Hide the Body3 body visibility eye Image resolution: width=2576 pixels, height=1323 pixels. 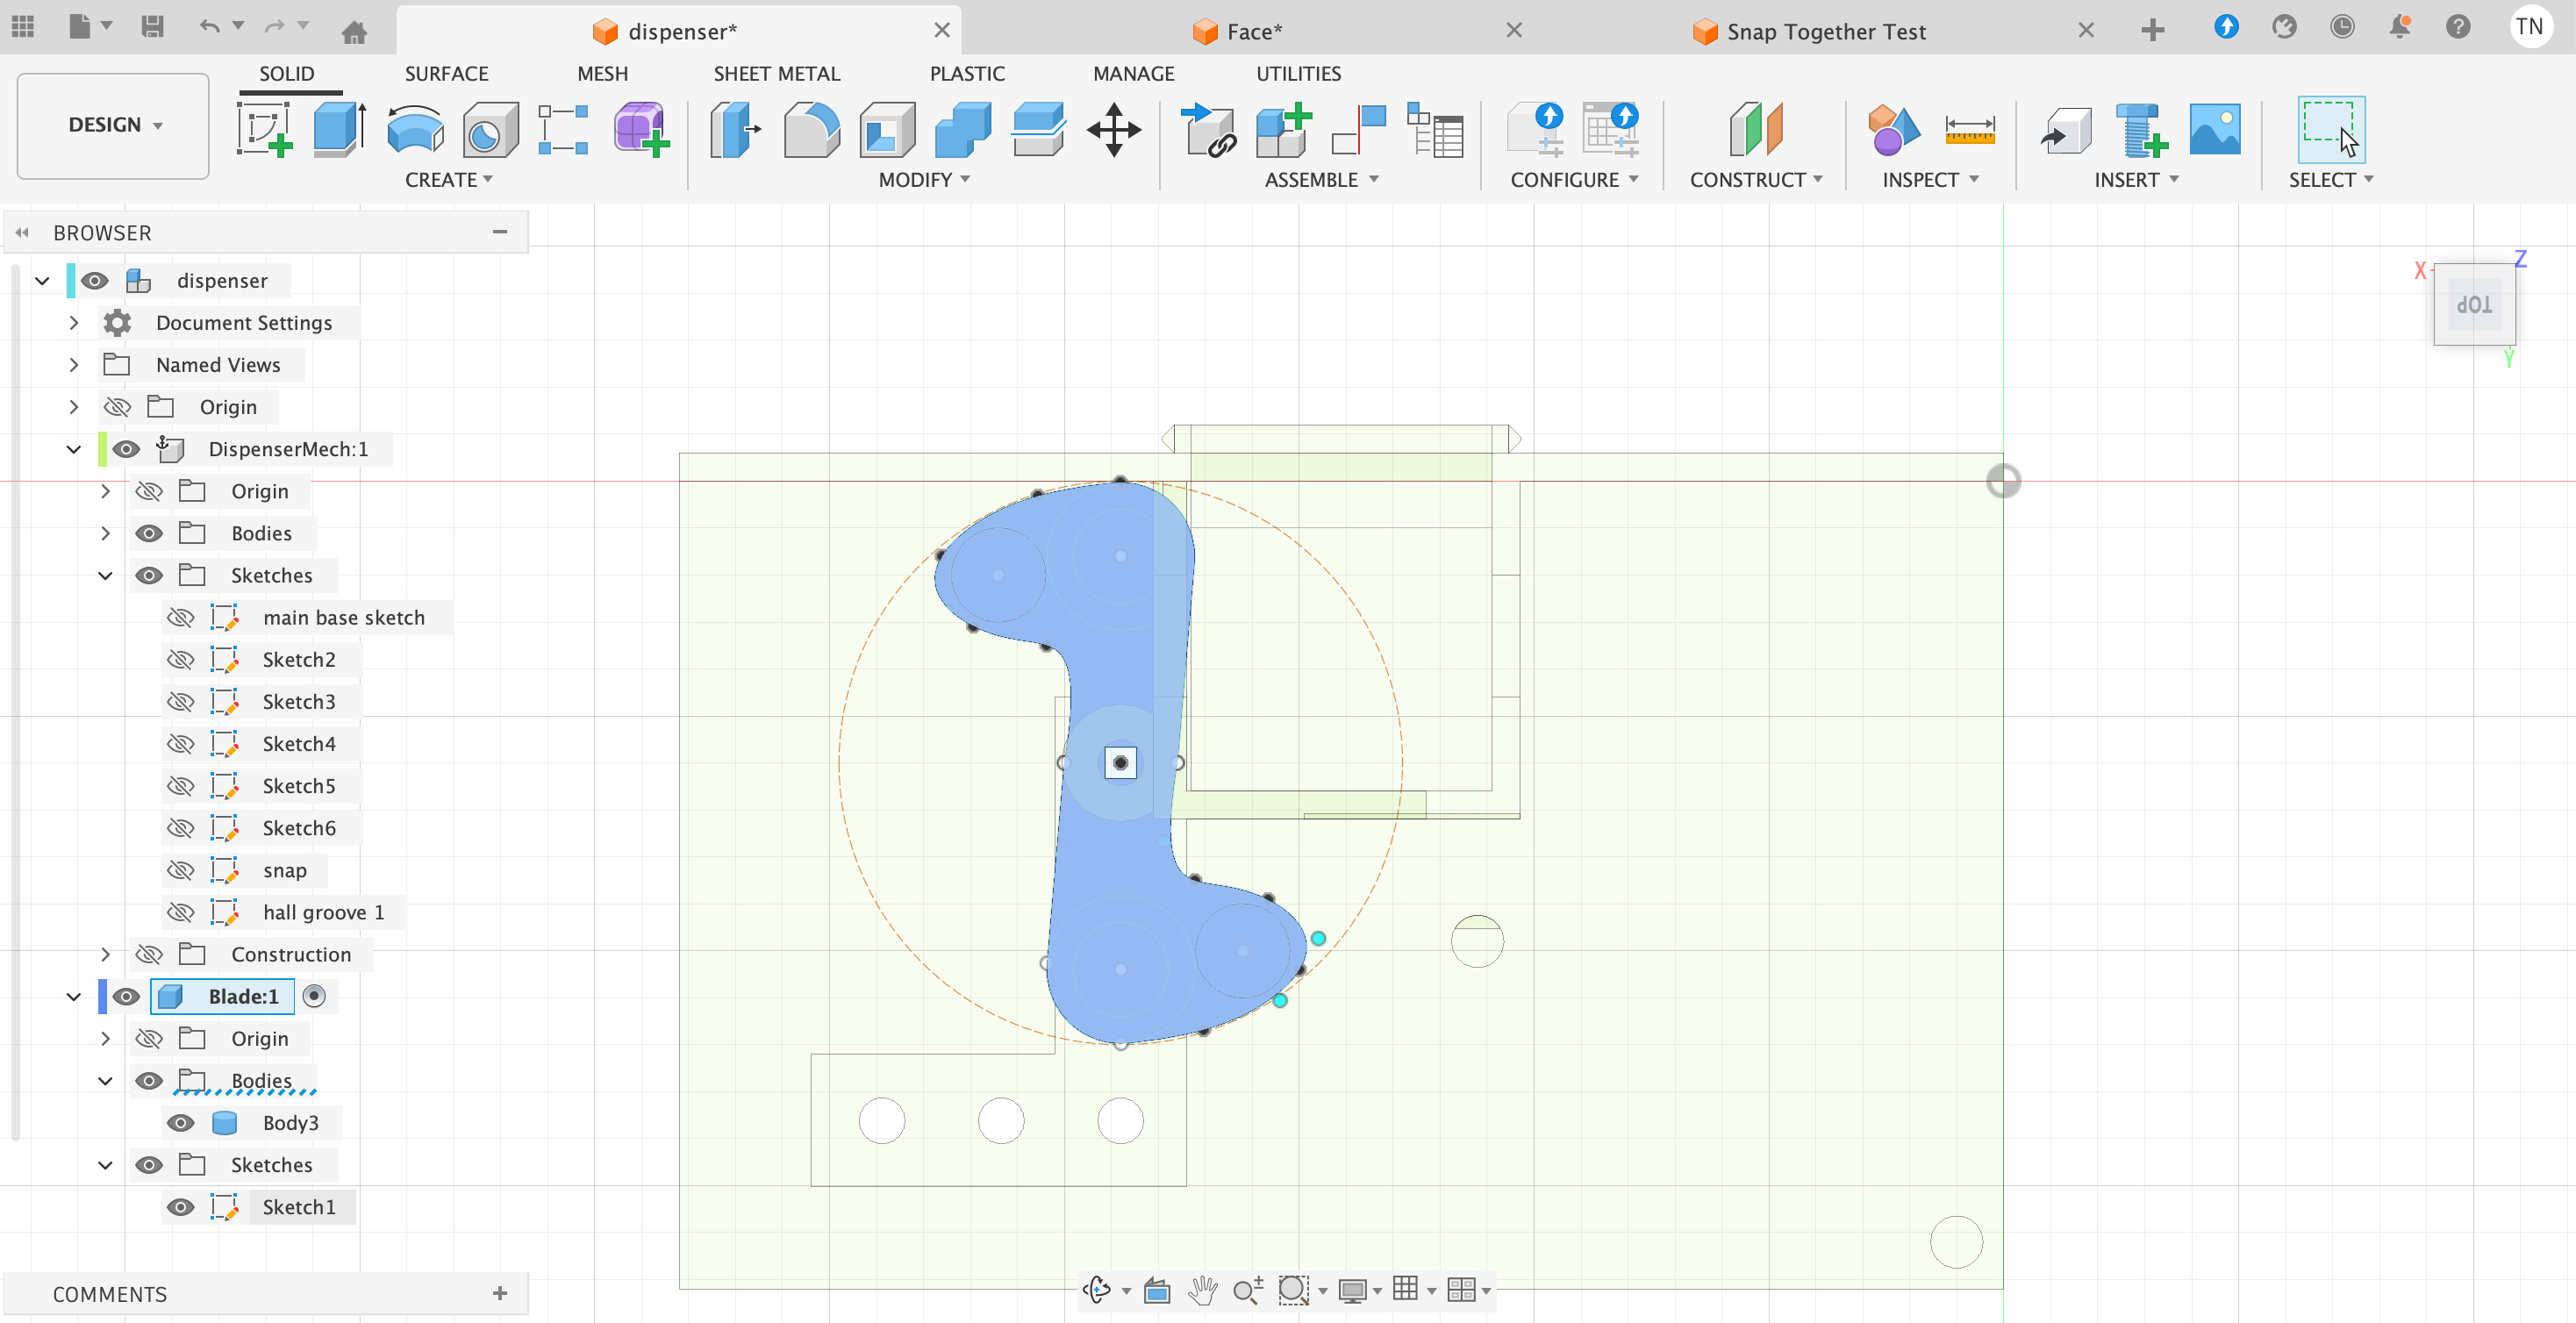click(181, 1123)
